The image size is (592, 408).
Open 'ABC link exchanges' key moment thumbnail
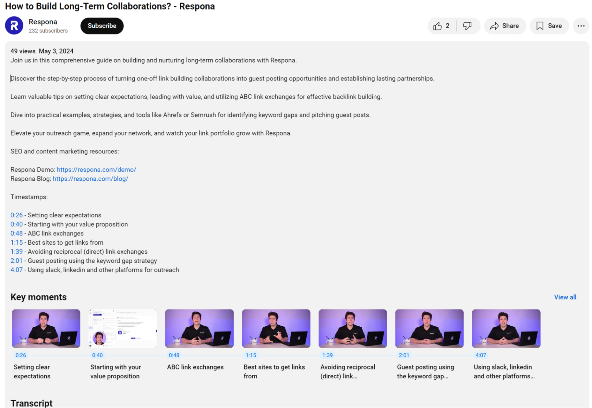coord(199,329)
